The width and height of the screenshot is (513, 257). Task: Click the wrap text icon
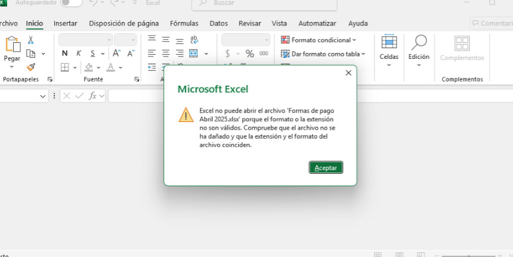[194, 40]
